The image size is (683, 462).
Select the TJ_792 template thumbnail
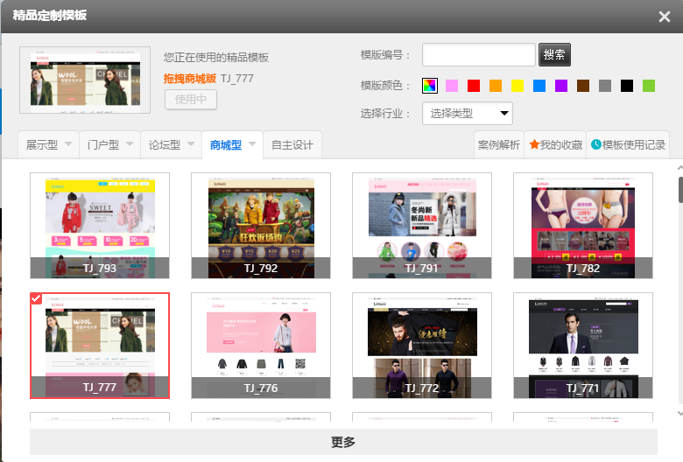261,225
